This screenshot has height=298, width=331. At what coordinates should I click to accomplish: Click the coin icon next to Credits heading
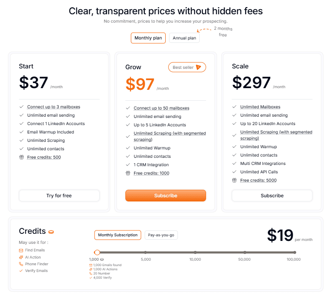[51, 232]
